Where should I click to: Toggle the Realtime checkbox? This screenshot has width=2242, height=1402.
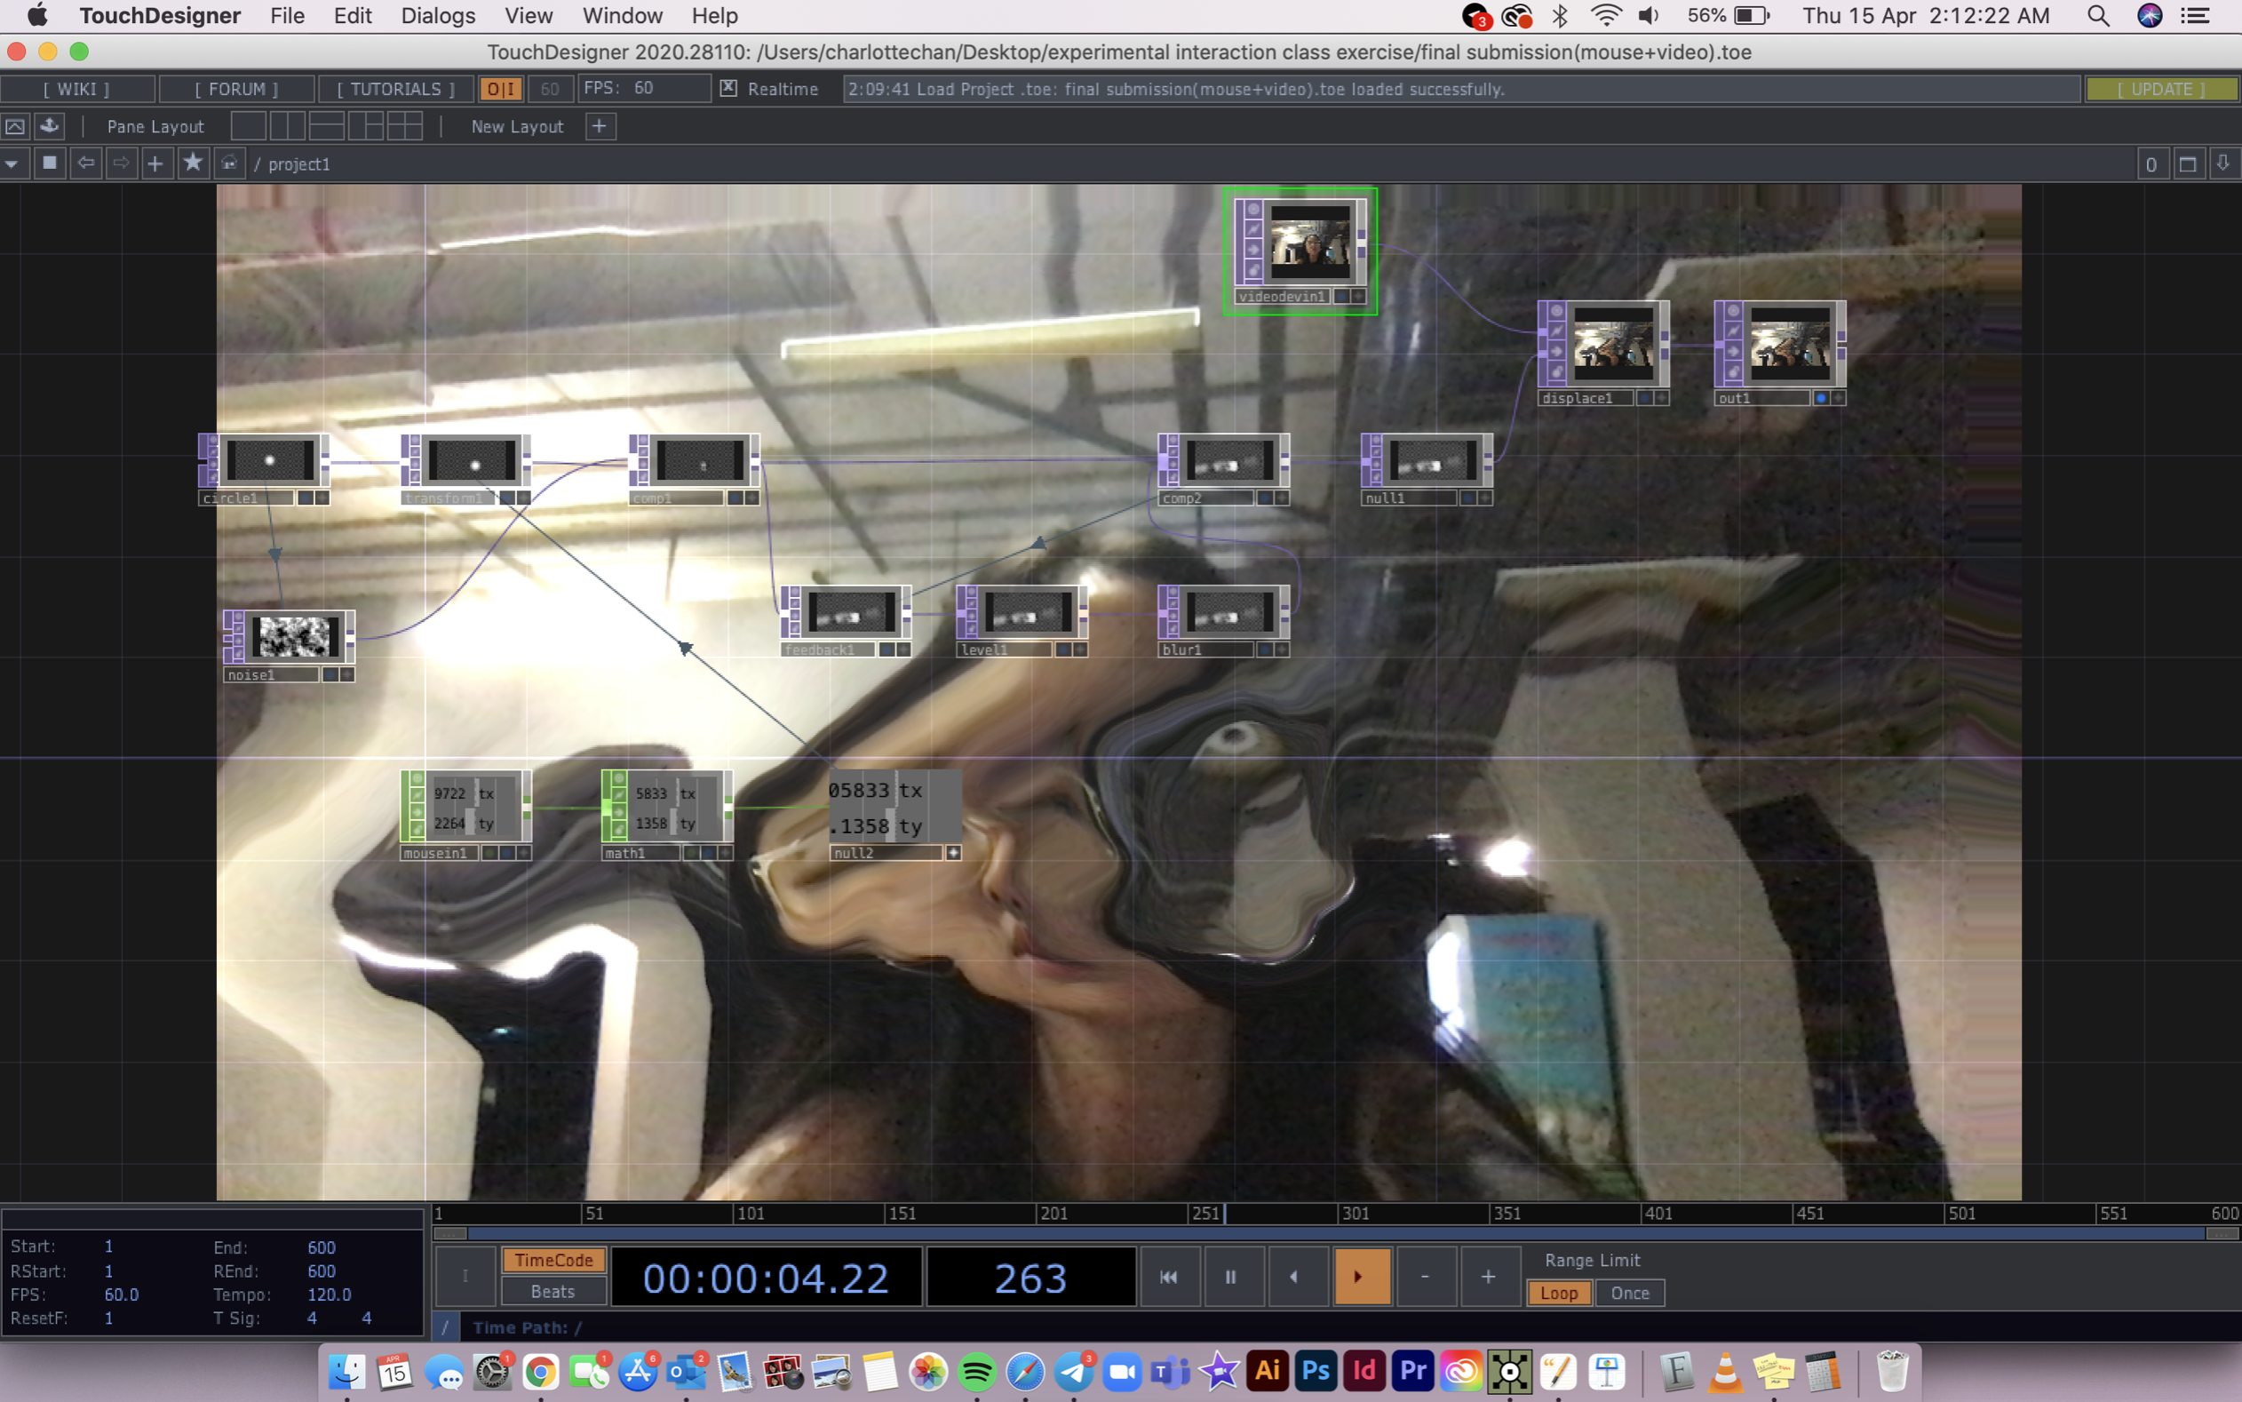[x=728, y=88]
